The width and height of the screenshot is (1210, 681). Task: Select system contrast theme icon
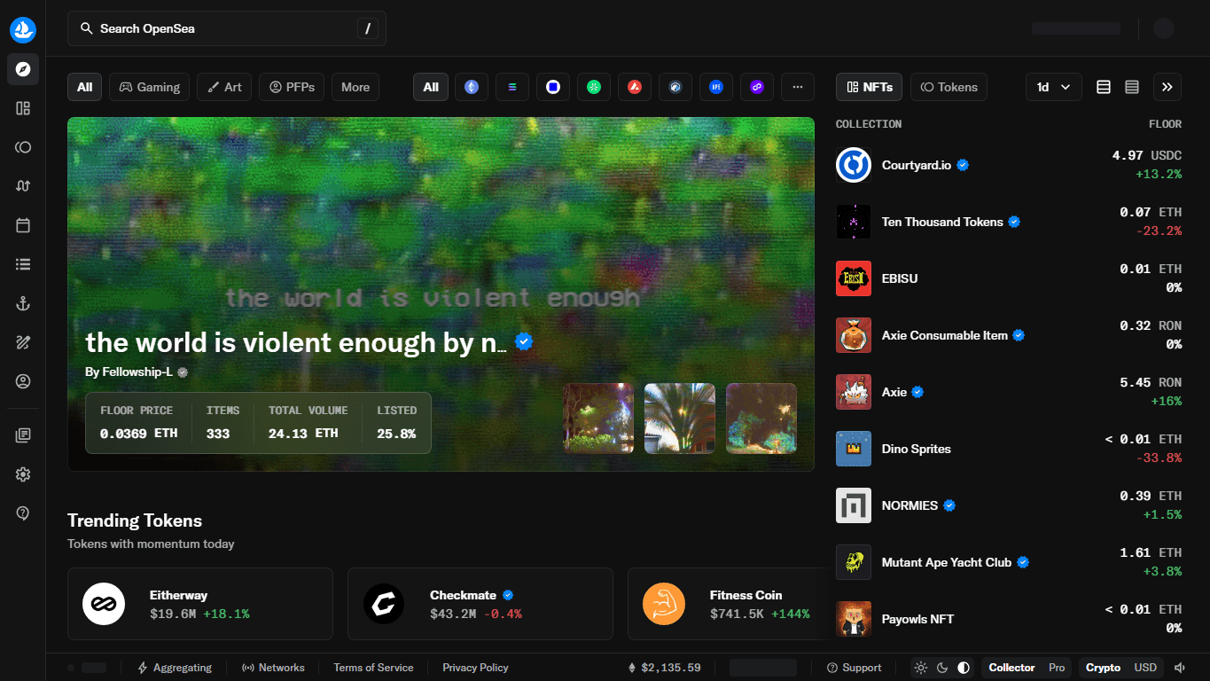click(x=964, y=668)
